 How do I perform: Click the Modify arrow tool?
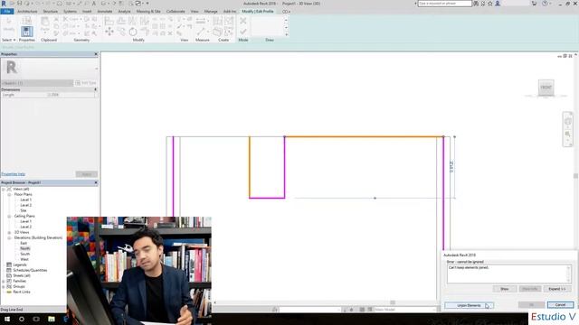point(9,25)
